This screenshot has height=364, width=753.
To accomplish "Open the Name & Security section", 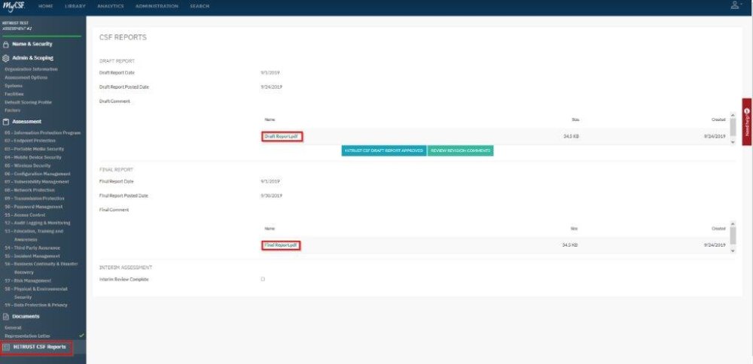I will [32, 44].
